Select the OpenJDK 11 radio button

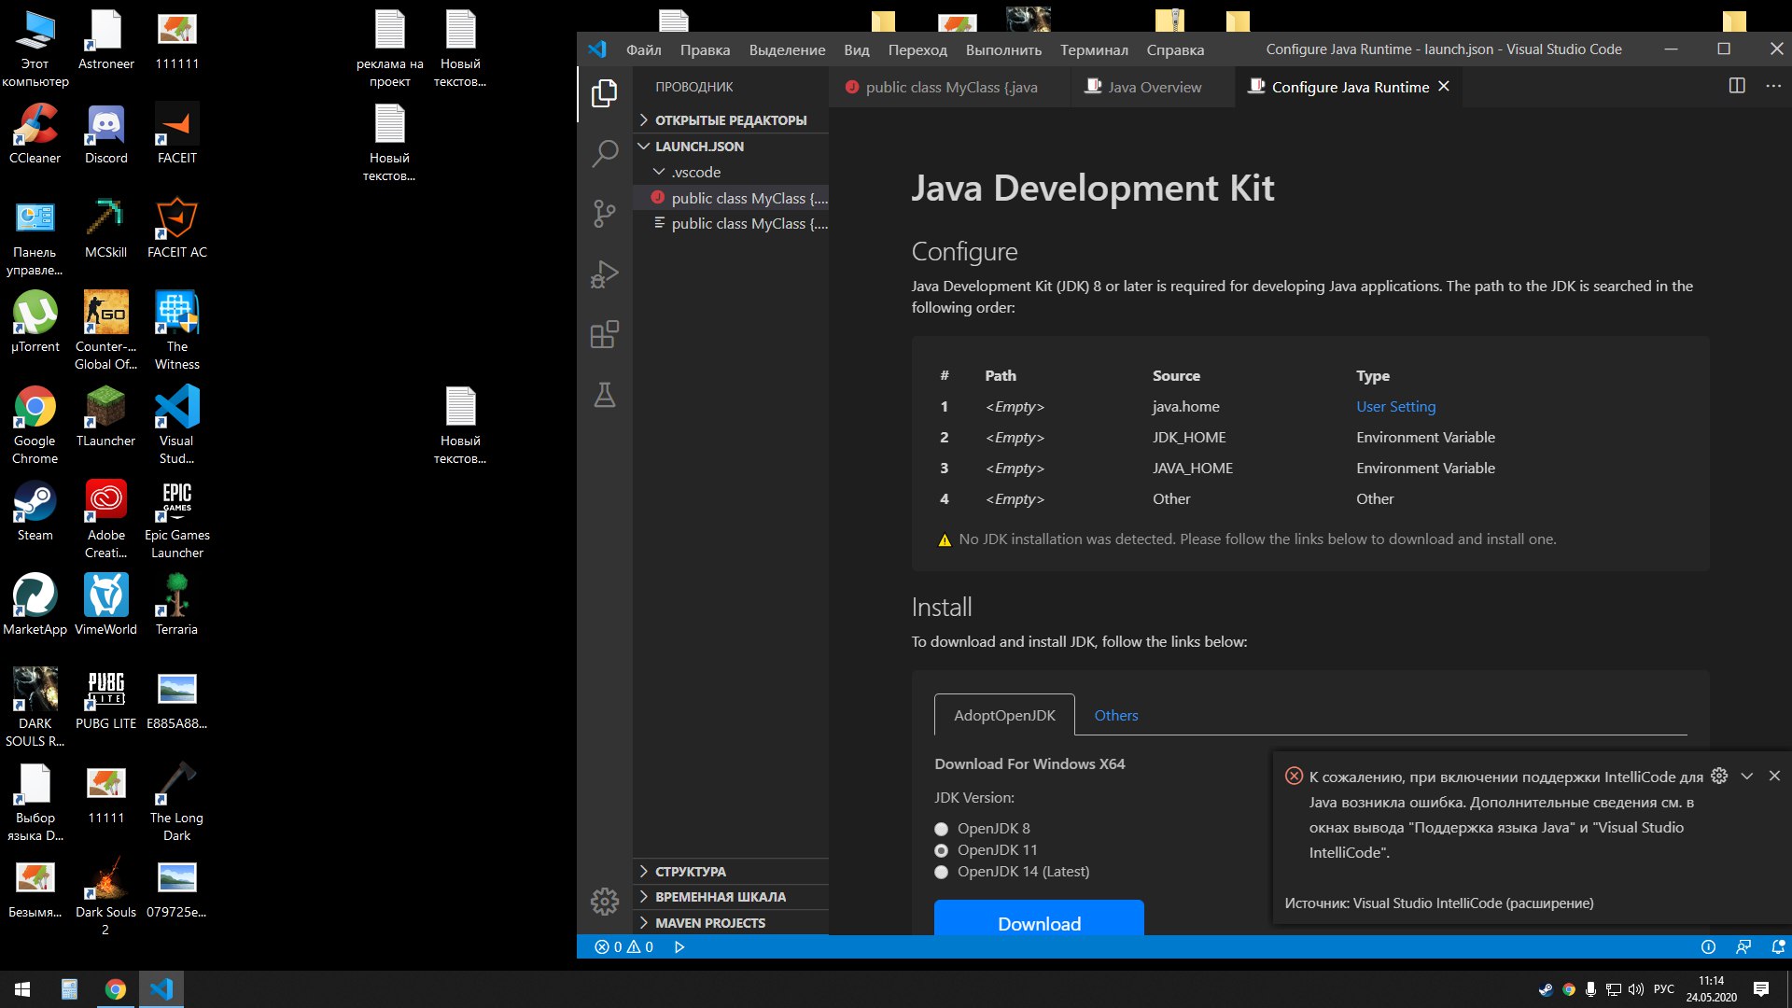coord(941,850)
